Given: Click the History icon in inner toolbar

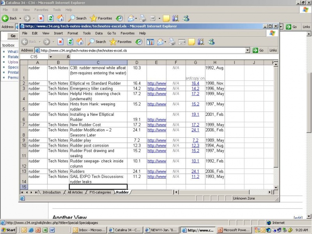Looking at the screenshot, I should (x=139, y=42).
